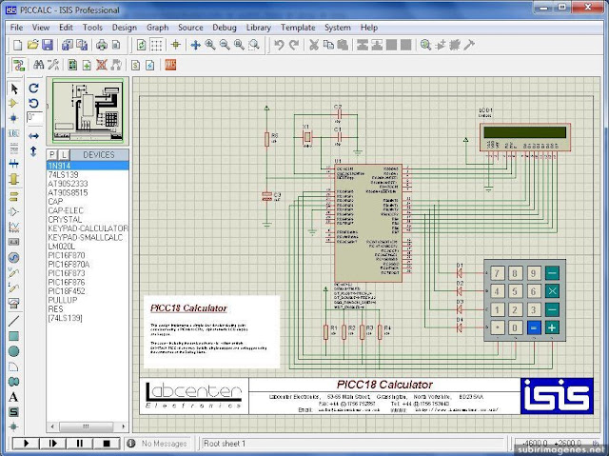Open the Template menu
609x456 pixels.
(298, 28)
